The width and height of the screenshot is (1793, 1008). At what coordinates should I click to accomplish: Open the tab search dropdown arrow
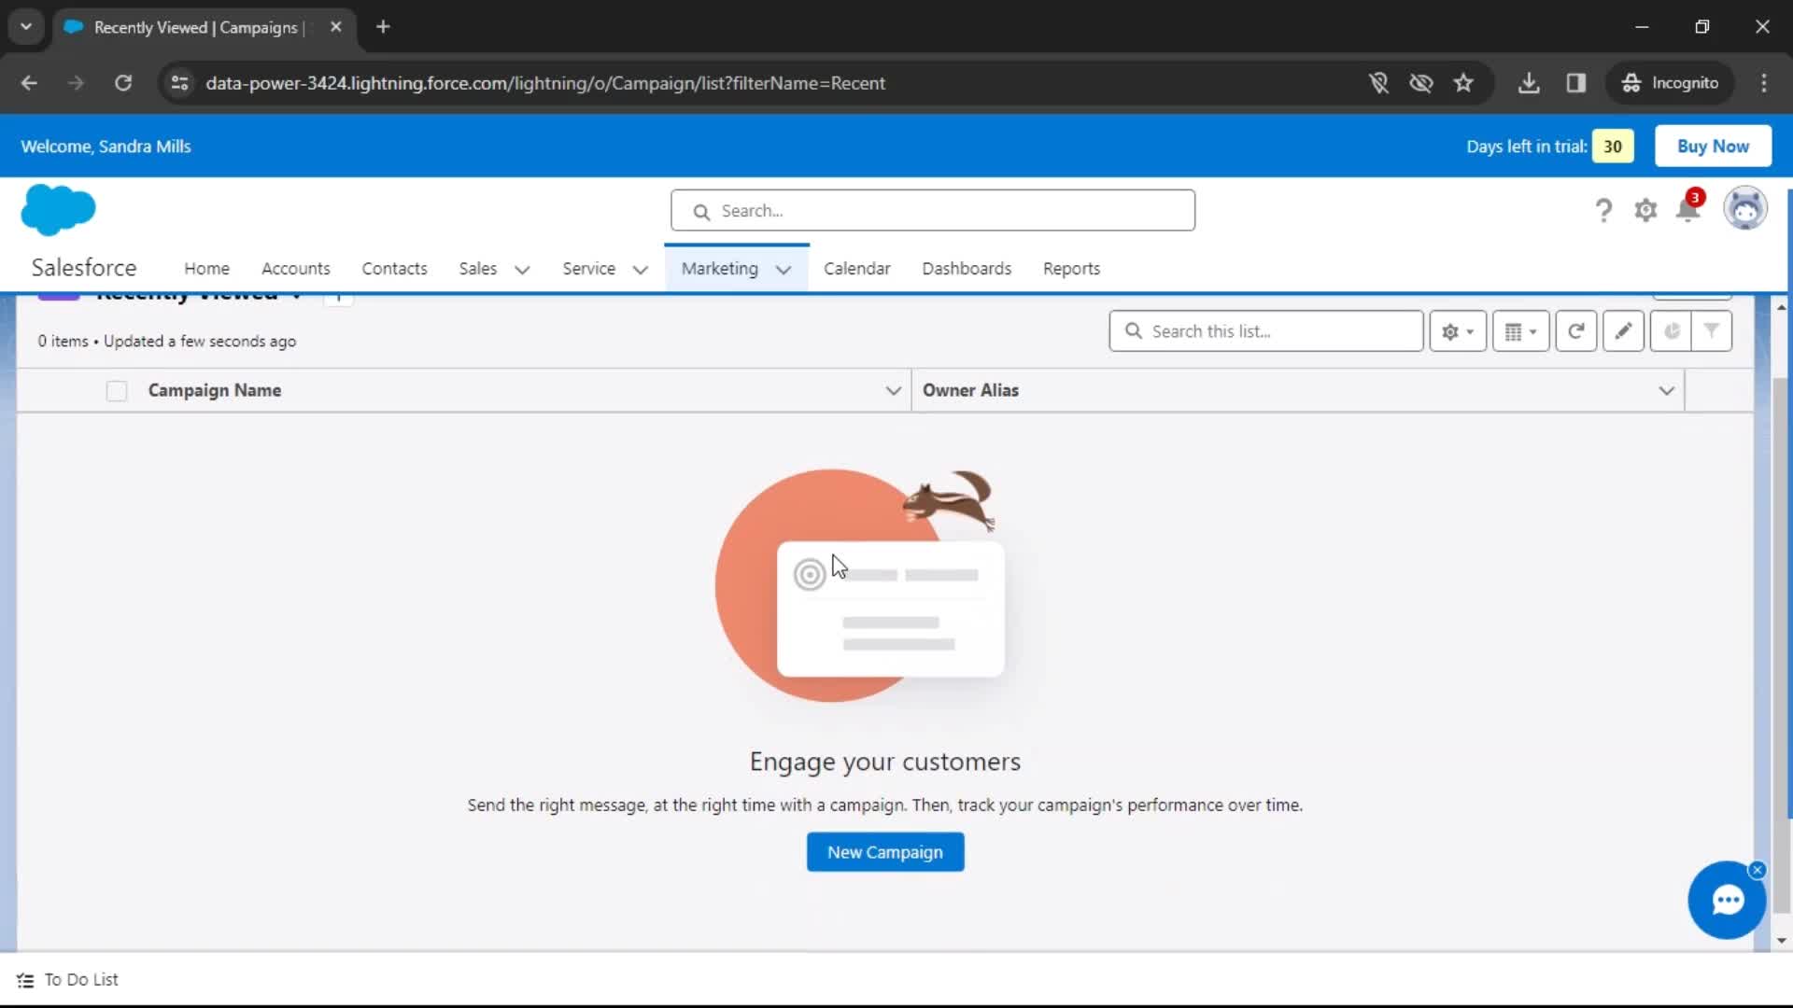(26, 27)
